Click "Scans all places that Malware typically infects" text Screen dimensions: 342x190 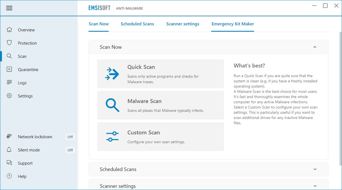(x=165, y=110)
